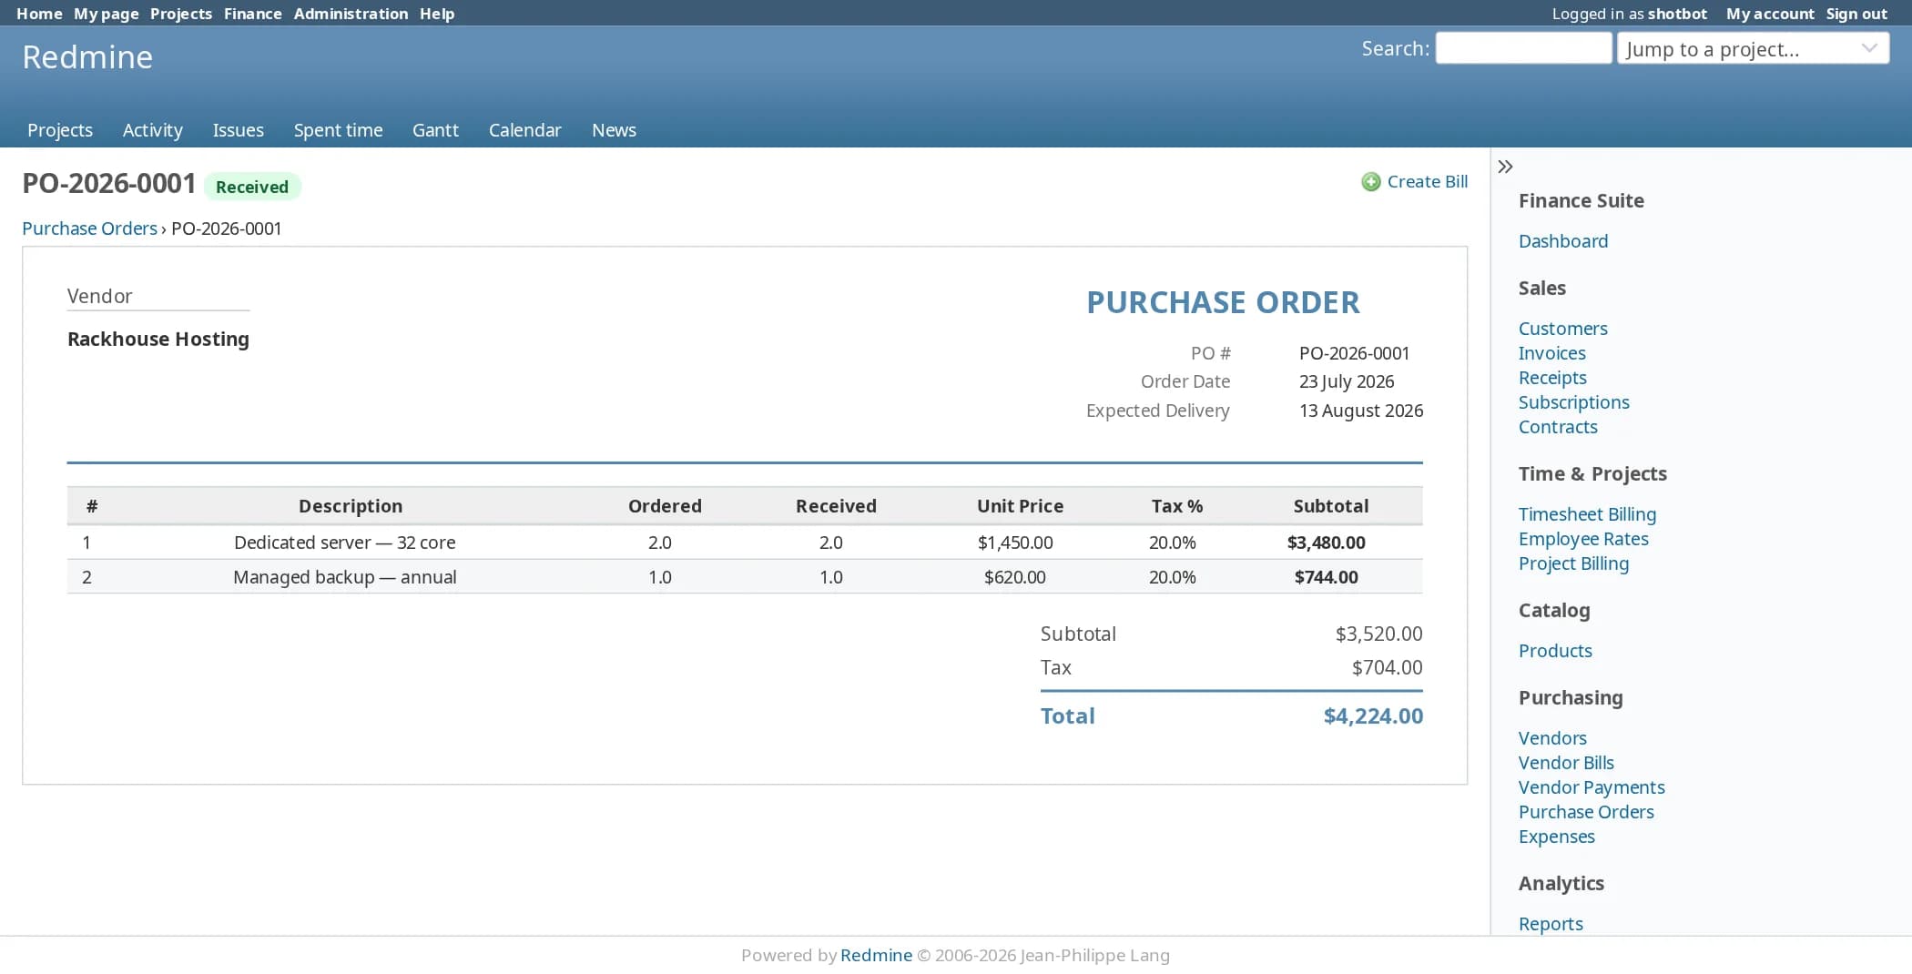Image resolution: width=1912 pixels, height=974 pixels.
Task: Open Reports under Analytics
Action: click(x=1551, y=924)
